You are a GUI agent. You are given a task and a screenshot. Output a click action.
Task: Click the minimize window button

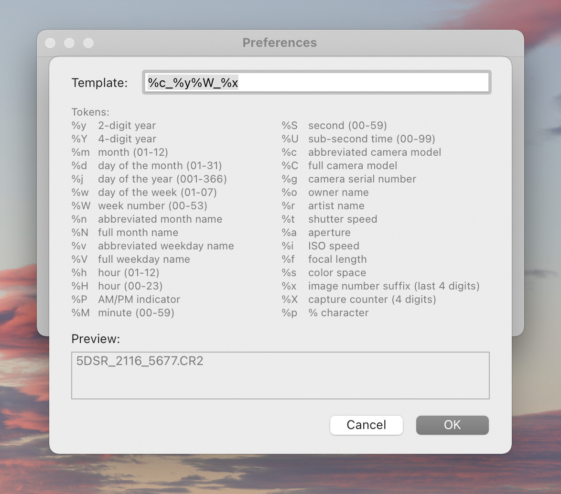click(x=69, y=43)
